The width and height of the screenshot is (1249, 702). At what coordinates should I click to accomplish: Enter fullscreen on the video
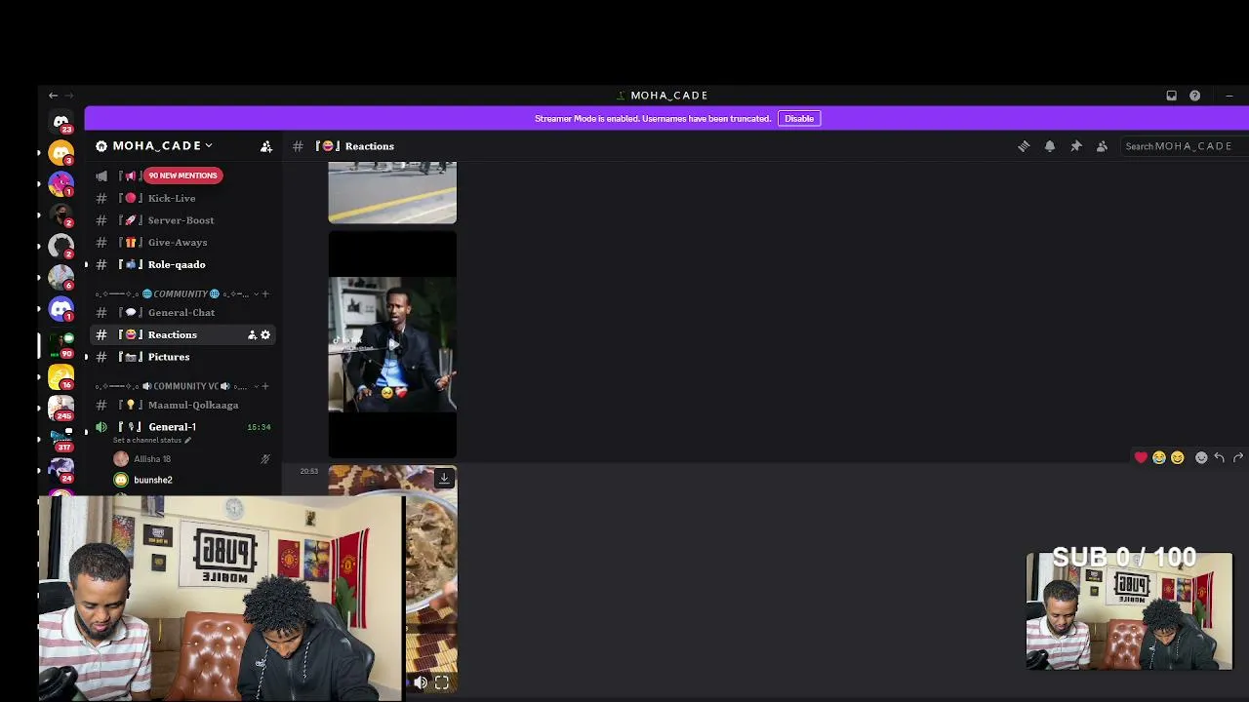coord(442,682)
